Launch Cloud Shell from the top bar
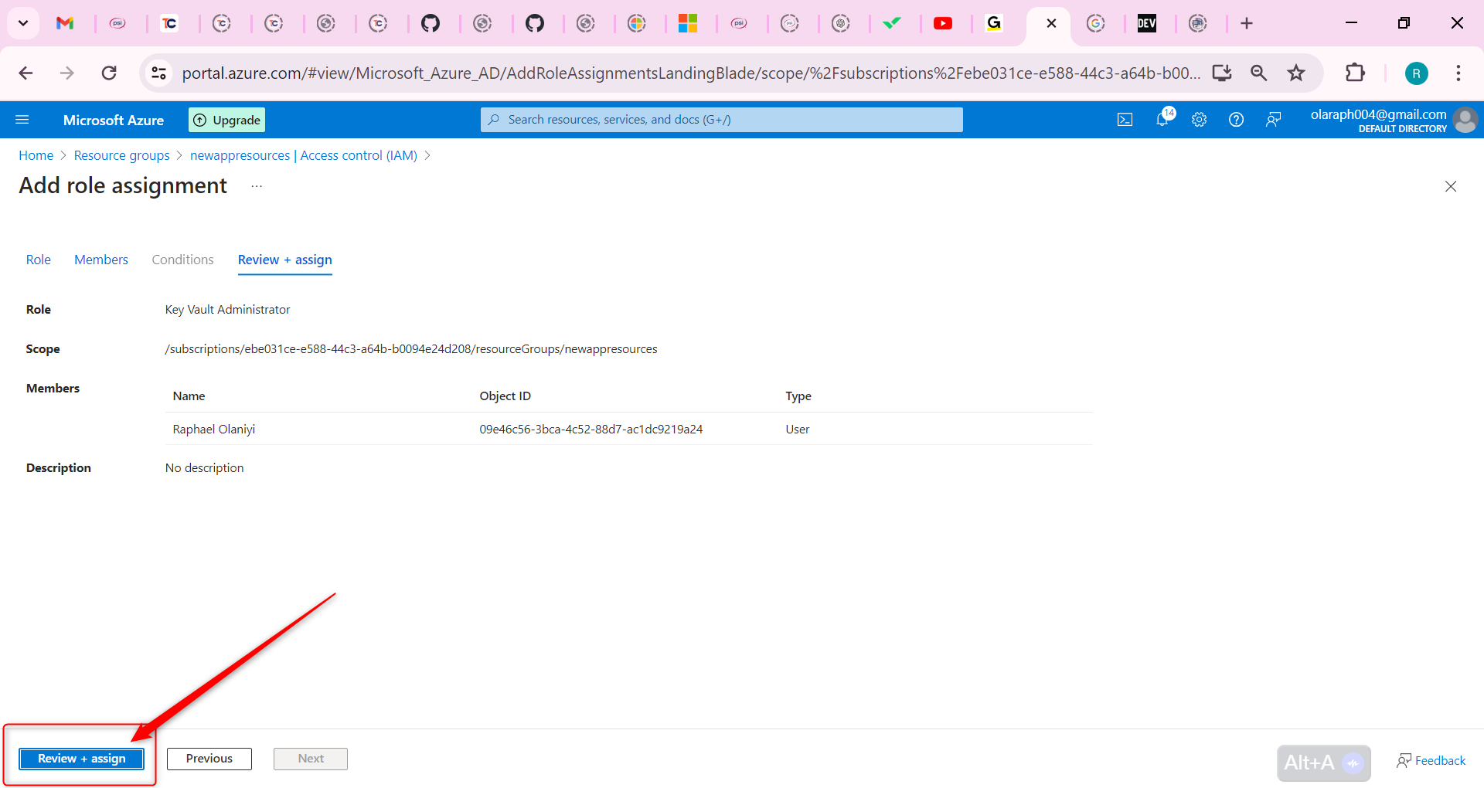The height and width of the screenshot is (788, 1484). point(1125,120)
